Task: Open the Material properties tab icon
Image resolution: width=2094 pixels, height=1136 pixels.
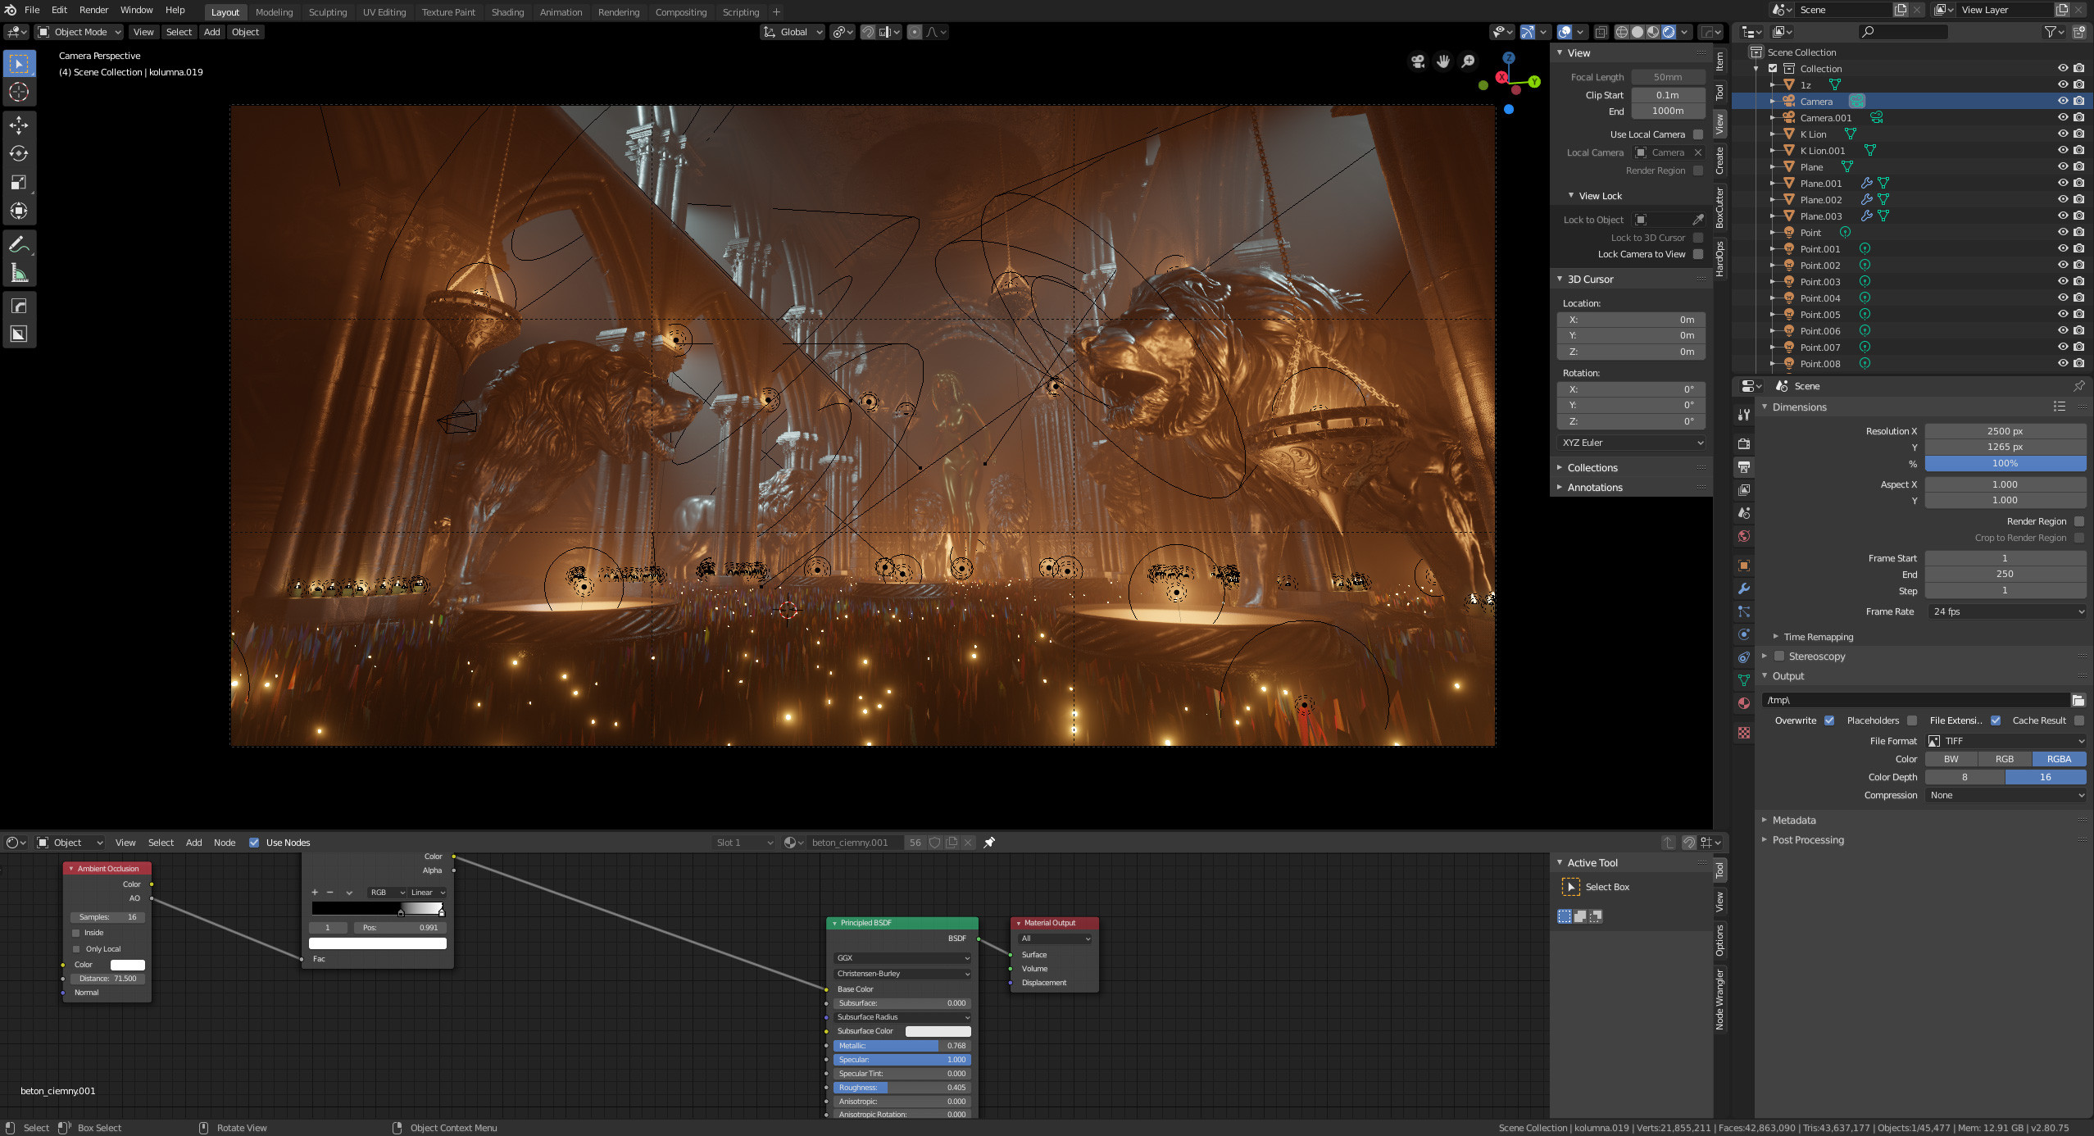Action: tap(1744, 703)
